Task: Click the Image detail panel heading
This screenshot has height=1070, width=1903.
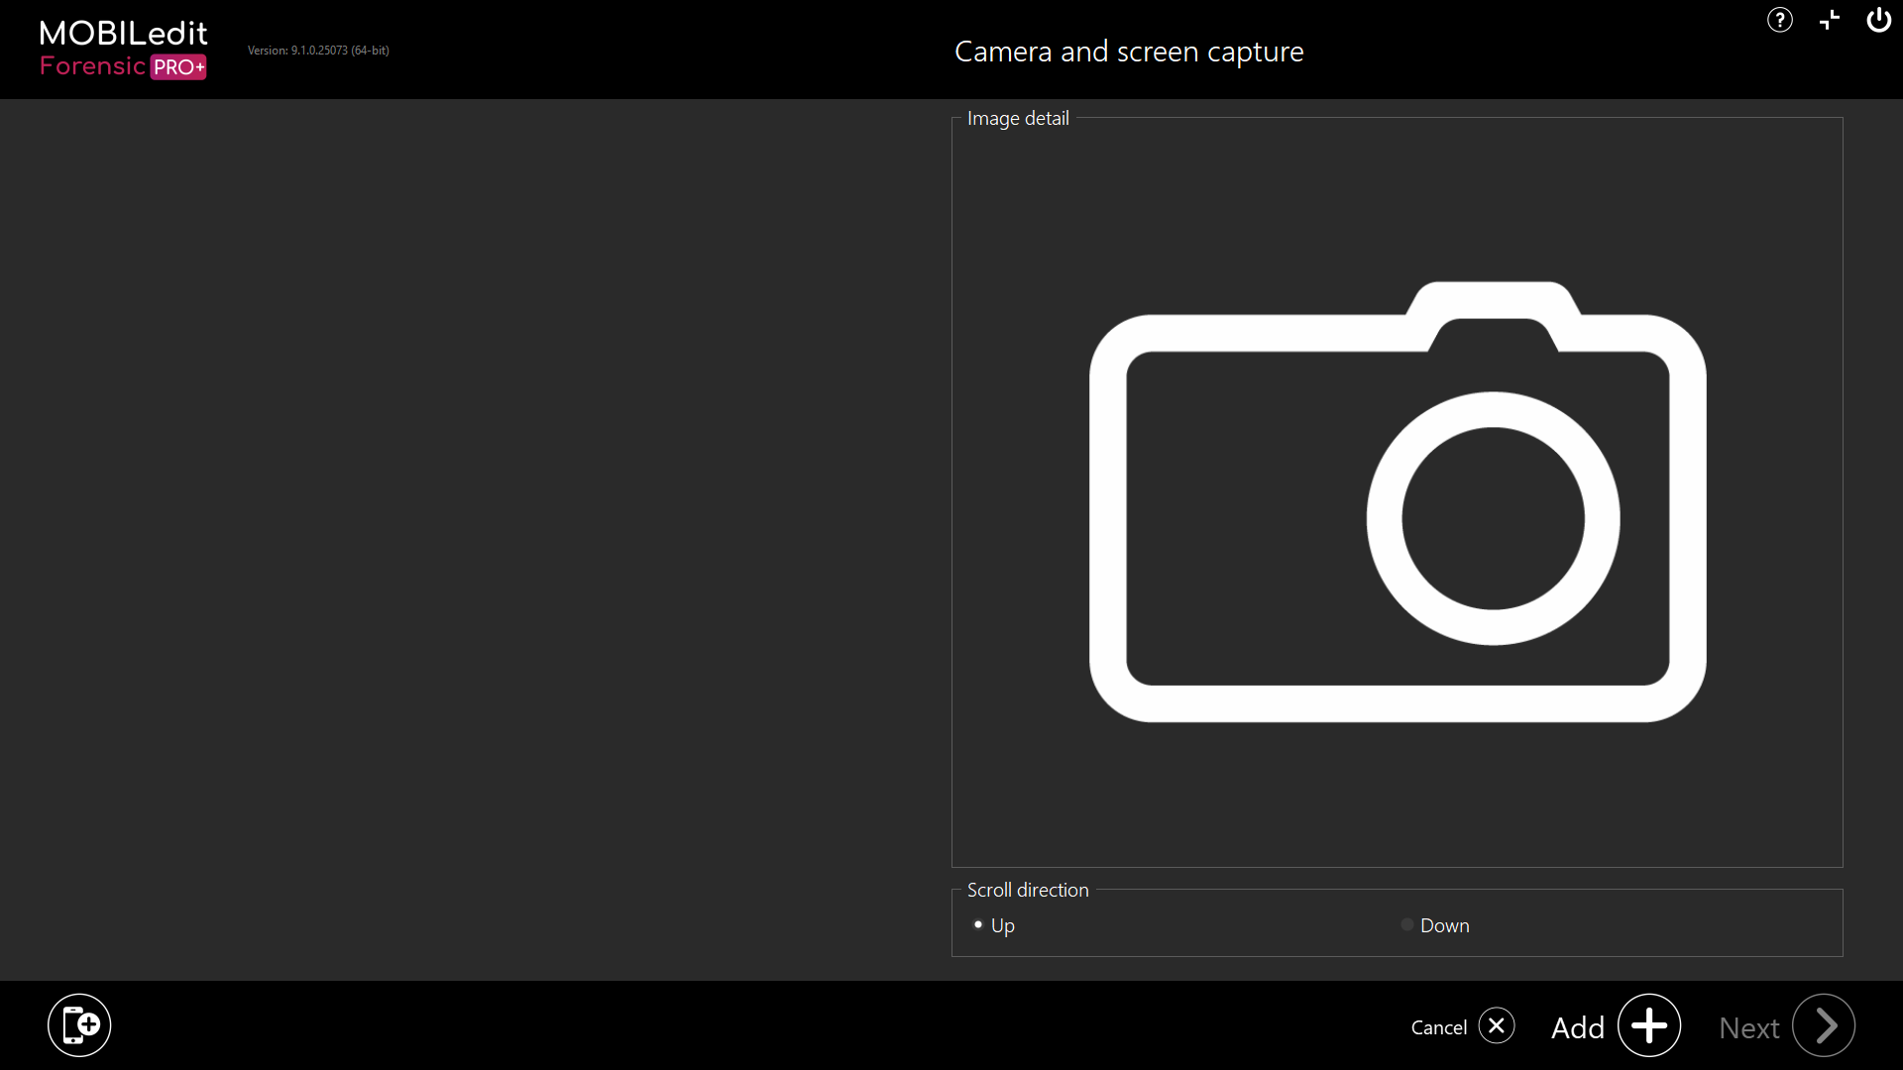Action: pyautogui.click(x=1018, y=118)
